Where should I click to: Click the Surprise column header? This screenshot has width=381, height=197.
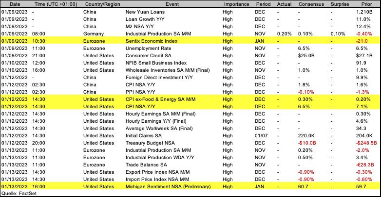point(340,4)
